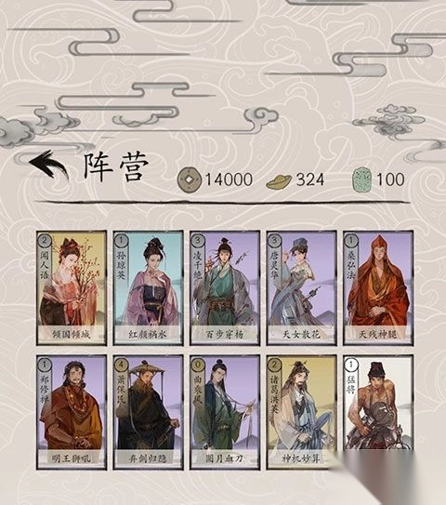Click the cost badge 4 on 弃剑归隐 card
Image resolution: width=446 pixels, height=505 pixels.
[x=121, y=365]
